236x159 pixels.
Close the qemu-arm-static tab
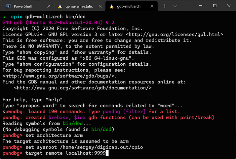(100, 6)
